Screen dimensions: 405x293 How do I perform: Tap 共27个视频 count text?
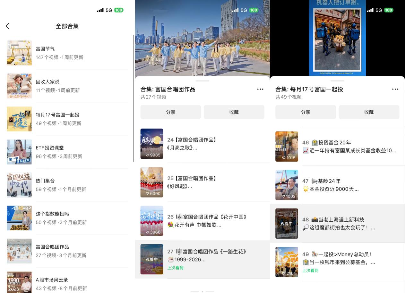coord(153,97)
